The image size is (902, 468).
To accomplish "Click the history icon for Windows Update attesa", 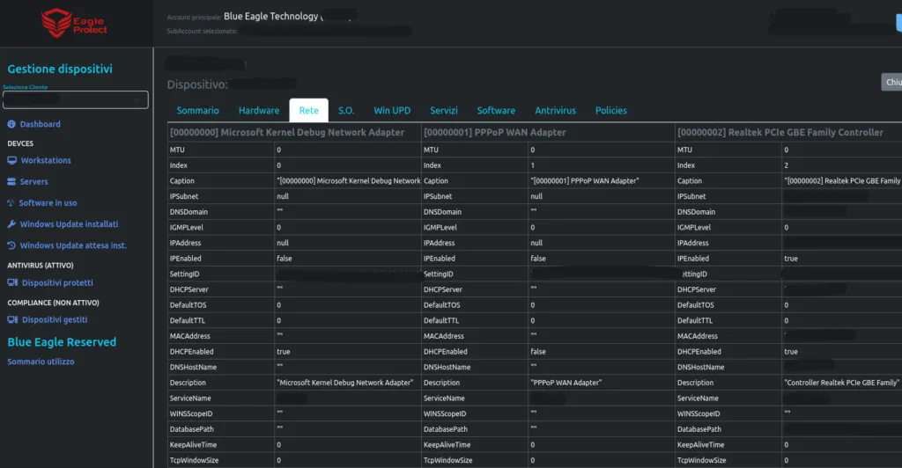I will [x=11, y=245].
